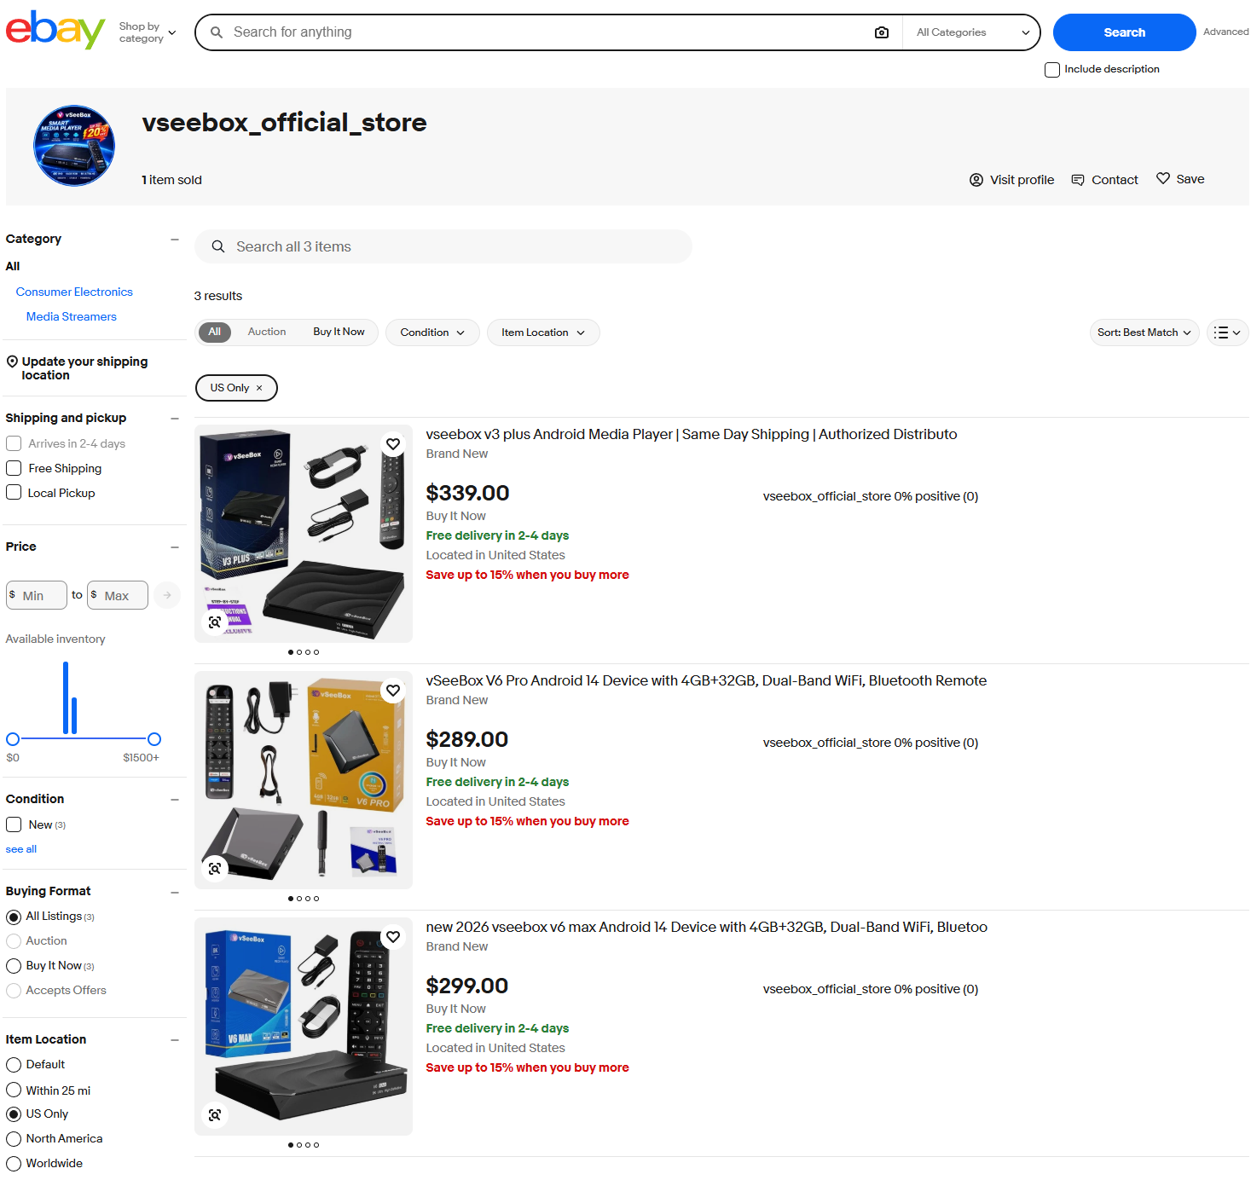1251x1180 pixels.
Task: Click magnifier in store search box
Action: click(218, 246)
